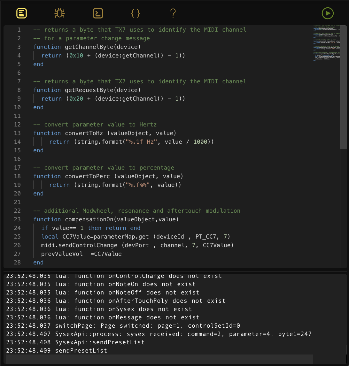This screenshot has width=349, height=366.
Task: Click the sendPresetList log entry
Action: [x=81, y=351]
